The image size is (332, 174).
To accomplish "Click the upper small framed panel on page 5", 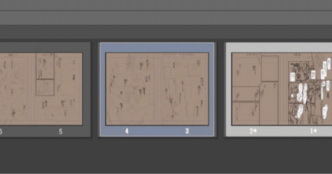I will click(x=45, y=66).
